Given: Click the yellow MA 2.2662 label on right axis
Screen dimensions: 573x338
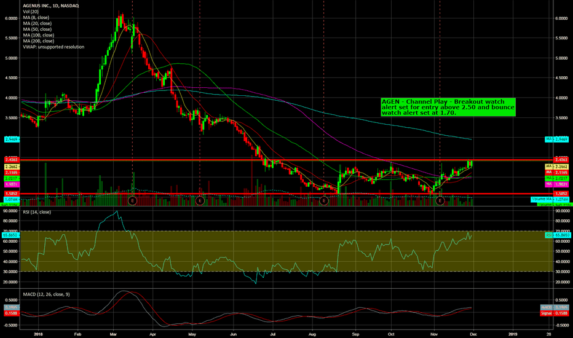Looking at the screenshot, I should pyautogui.click(x=556, y=167).
